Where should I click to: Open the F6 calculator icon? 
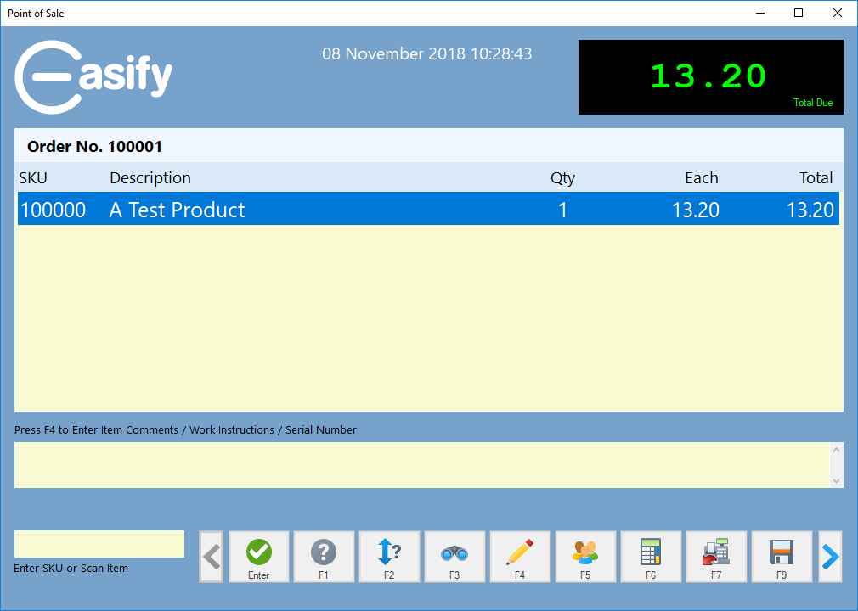pyautogui.click(x=651, y=557)
